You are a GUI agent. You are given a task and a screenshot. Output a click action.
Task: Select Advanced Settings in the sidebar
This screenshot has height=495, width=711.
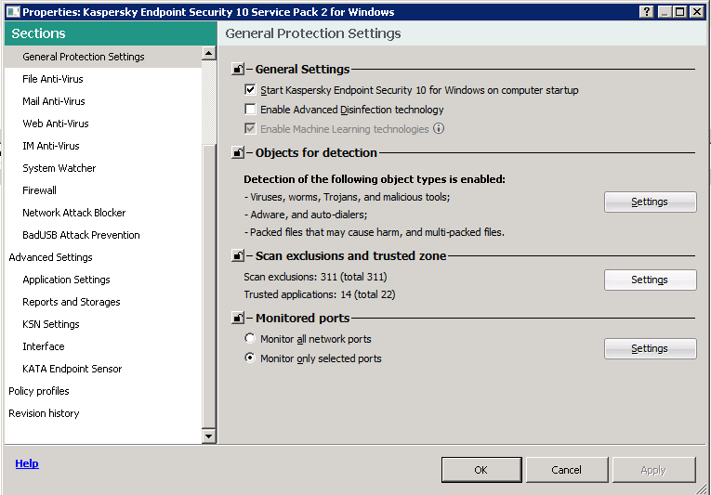[x=50, y=257]
